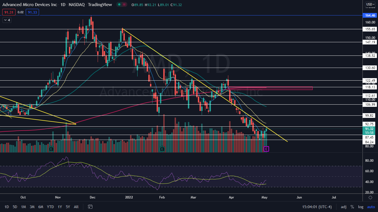Click the spread value 0.02

click(x=20, y=12)
